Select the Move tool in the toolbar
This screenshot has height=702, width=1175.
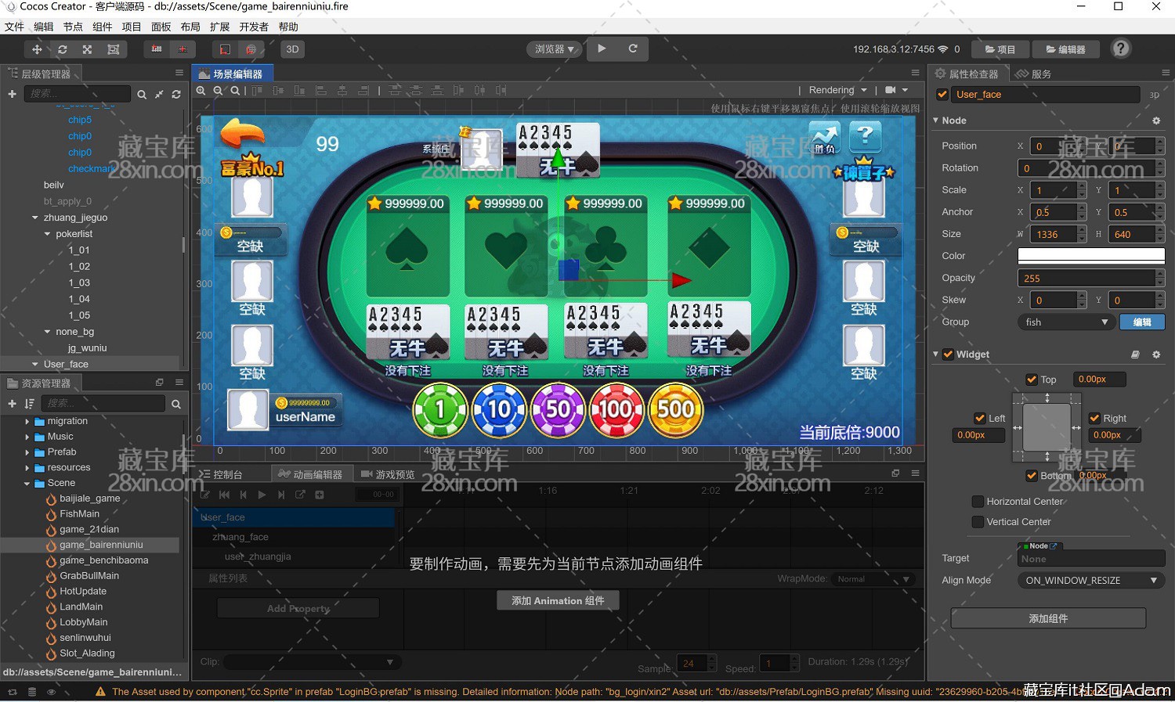click(37, 49)
